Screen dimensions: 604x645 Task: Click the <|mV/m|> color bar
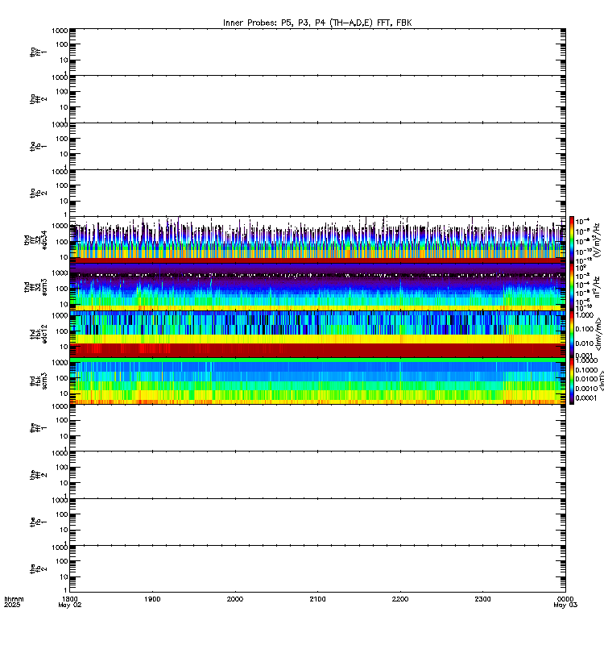(572, 334)
